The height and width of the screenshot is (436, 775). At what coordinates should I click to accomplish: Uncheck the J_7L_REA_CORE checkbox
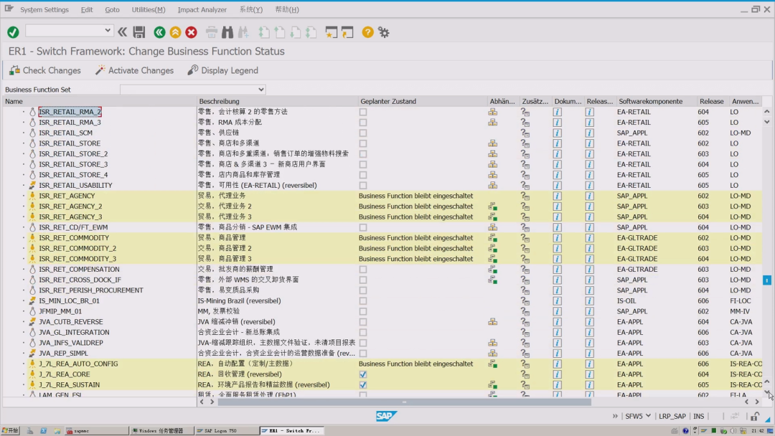coord(363,374)
